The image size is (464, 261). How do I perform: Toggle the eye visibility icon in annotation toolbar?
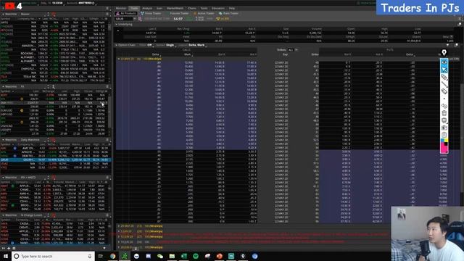444,62
